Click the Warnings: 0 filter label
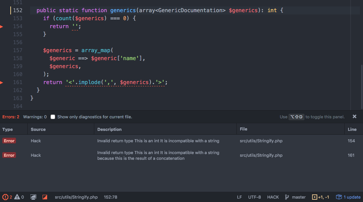 [x=35, y=117]
